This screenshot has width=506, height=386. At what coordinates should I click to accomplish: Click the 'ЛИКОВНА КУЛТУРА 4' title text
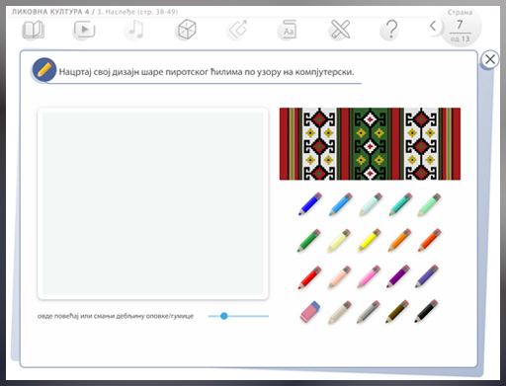tap(50, 12)
